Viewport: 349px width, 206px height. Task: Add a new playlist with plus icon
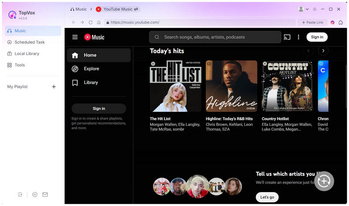pos(54,87)
